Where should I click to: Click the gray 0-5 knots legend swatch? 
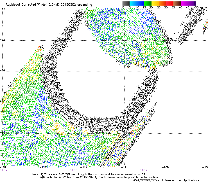pyautogui.click(x=126, y=3)
